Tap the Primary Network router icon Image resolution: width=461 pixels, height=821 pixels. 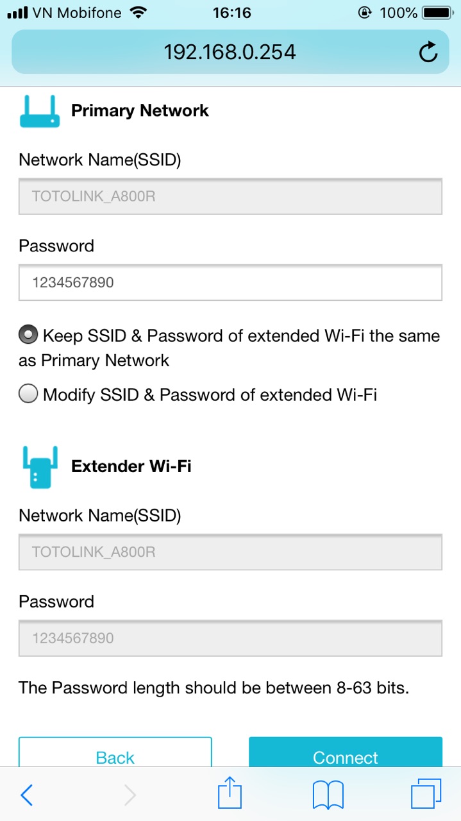(x=40, y=111)
